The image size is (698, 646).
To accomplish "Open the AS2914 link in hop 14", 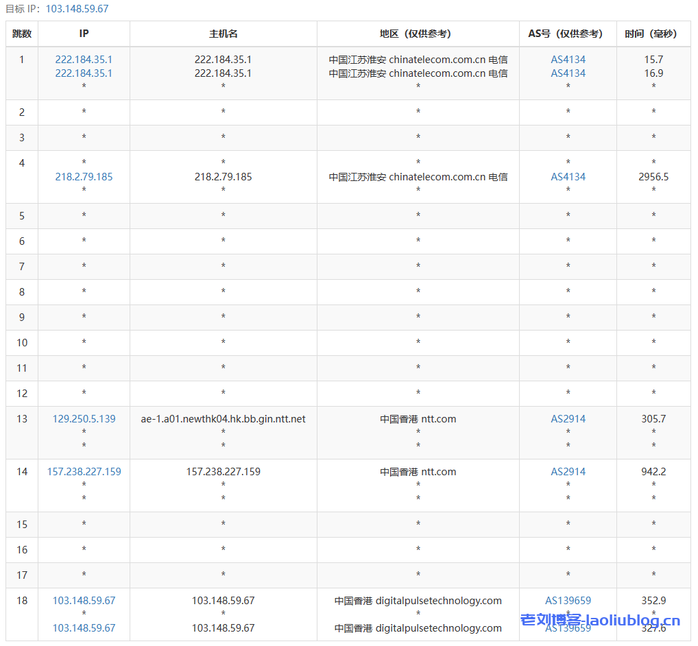I will (568, 472).
